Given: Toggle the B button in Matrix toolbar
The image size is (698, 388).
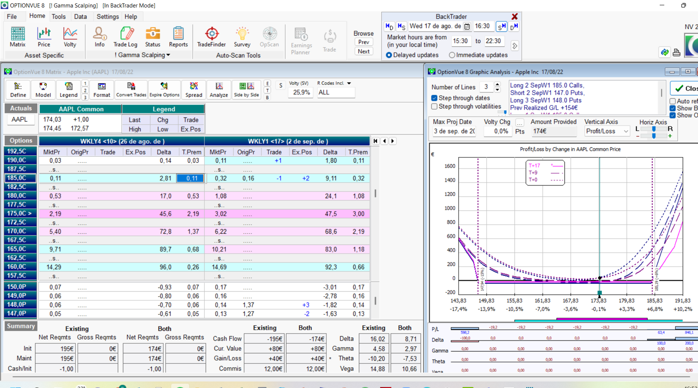Looking at the screenshot, I should point(267,97).
